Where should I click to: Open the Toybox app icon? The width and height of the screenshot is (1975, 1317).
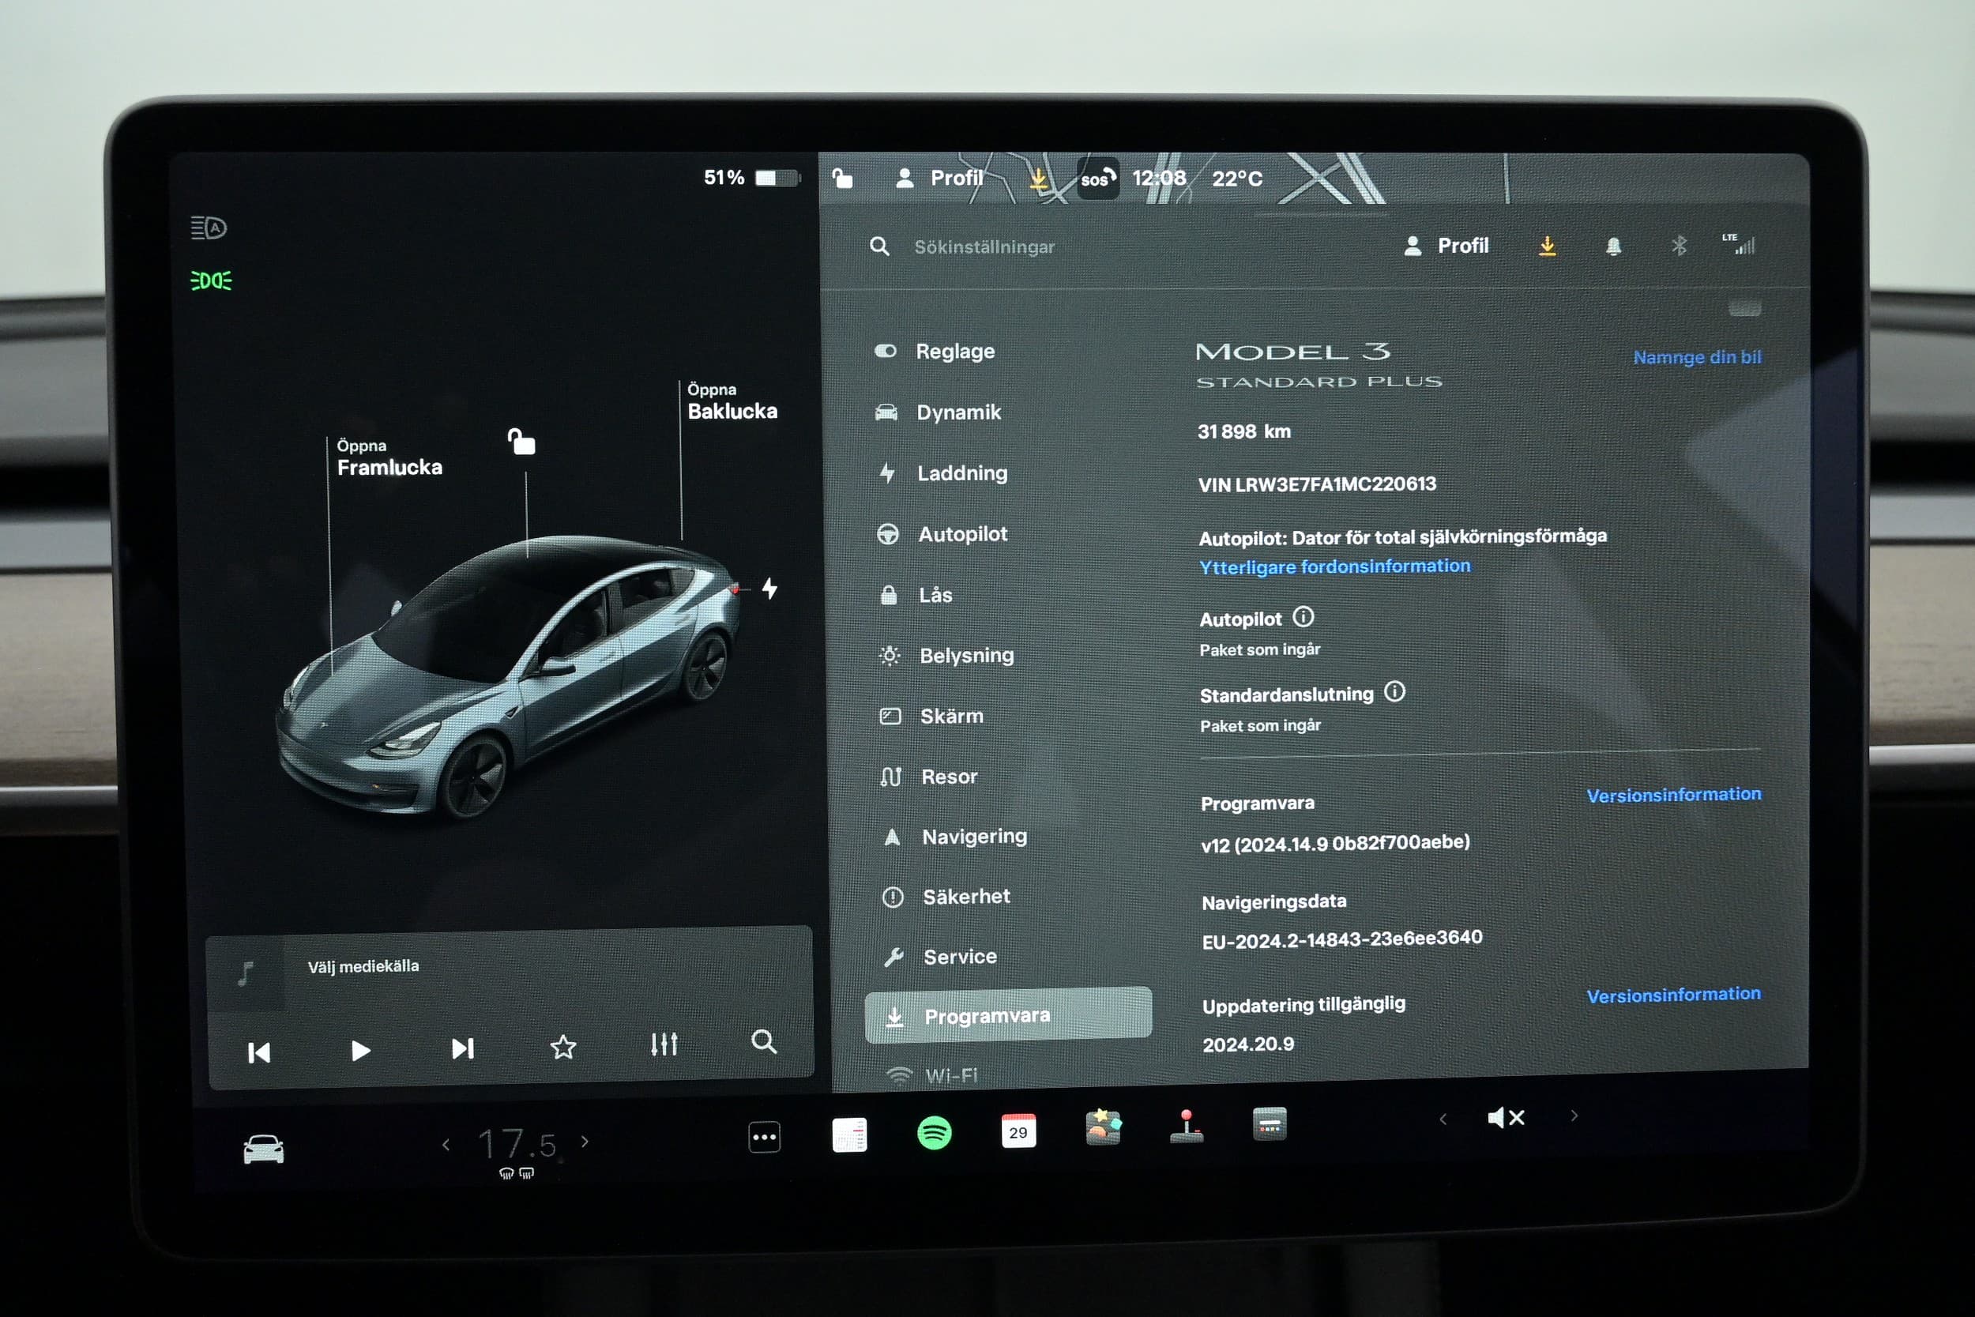click(1103, 1127)
